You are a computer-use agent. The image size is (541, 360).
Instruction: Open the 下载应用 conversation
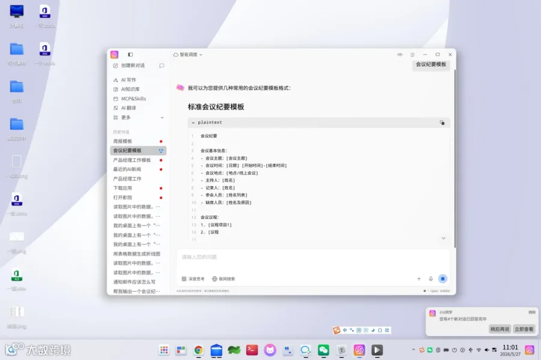pos(138,188)
